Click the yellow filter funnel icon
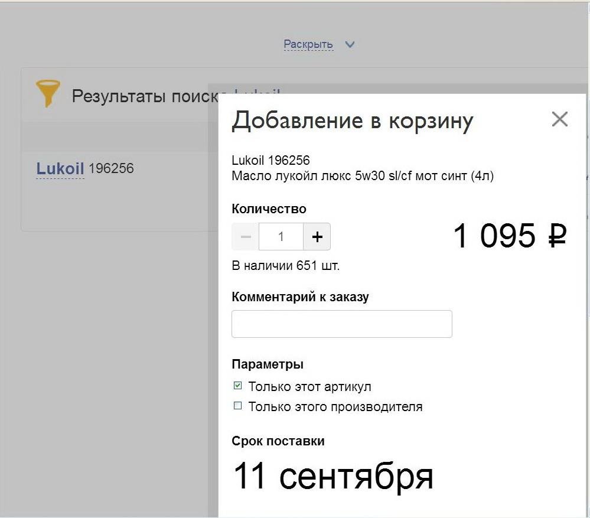The height and width of the screenshot is (518, 590). (x=48, y=93)
